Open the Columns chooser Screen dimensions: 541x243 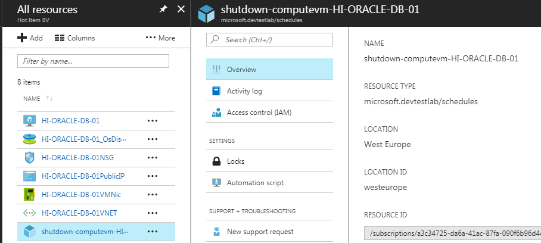[x=74, y=38]
